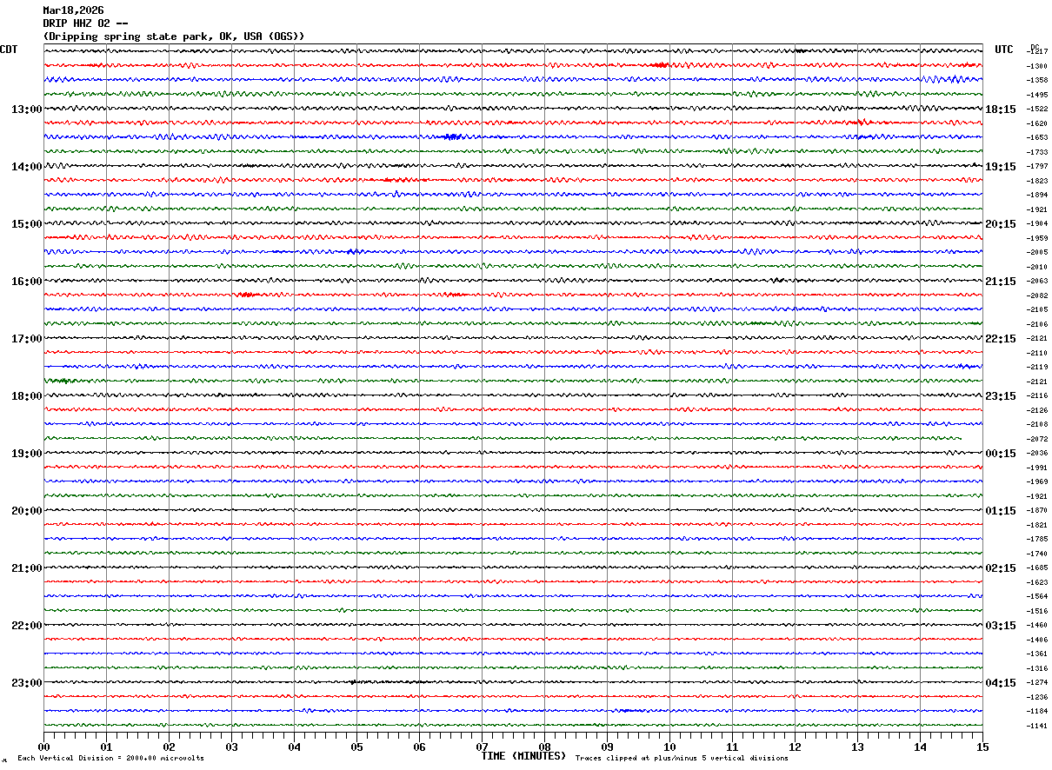Click minute 15 at the axis end
Screen dimensions: 1052x770
[982, 747]
